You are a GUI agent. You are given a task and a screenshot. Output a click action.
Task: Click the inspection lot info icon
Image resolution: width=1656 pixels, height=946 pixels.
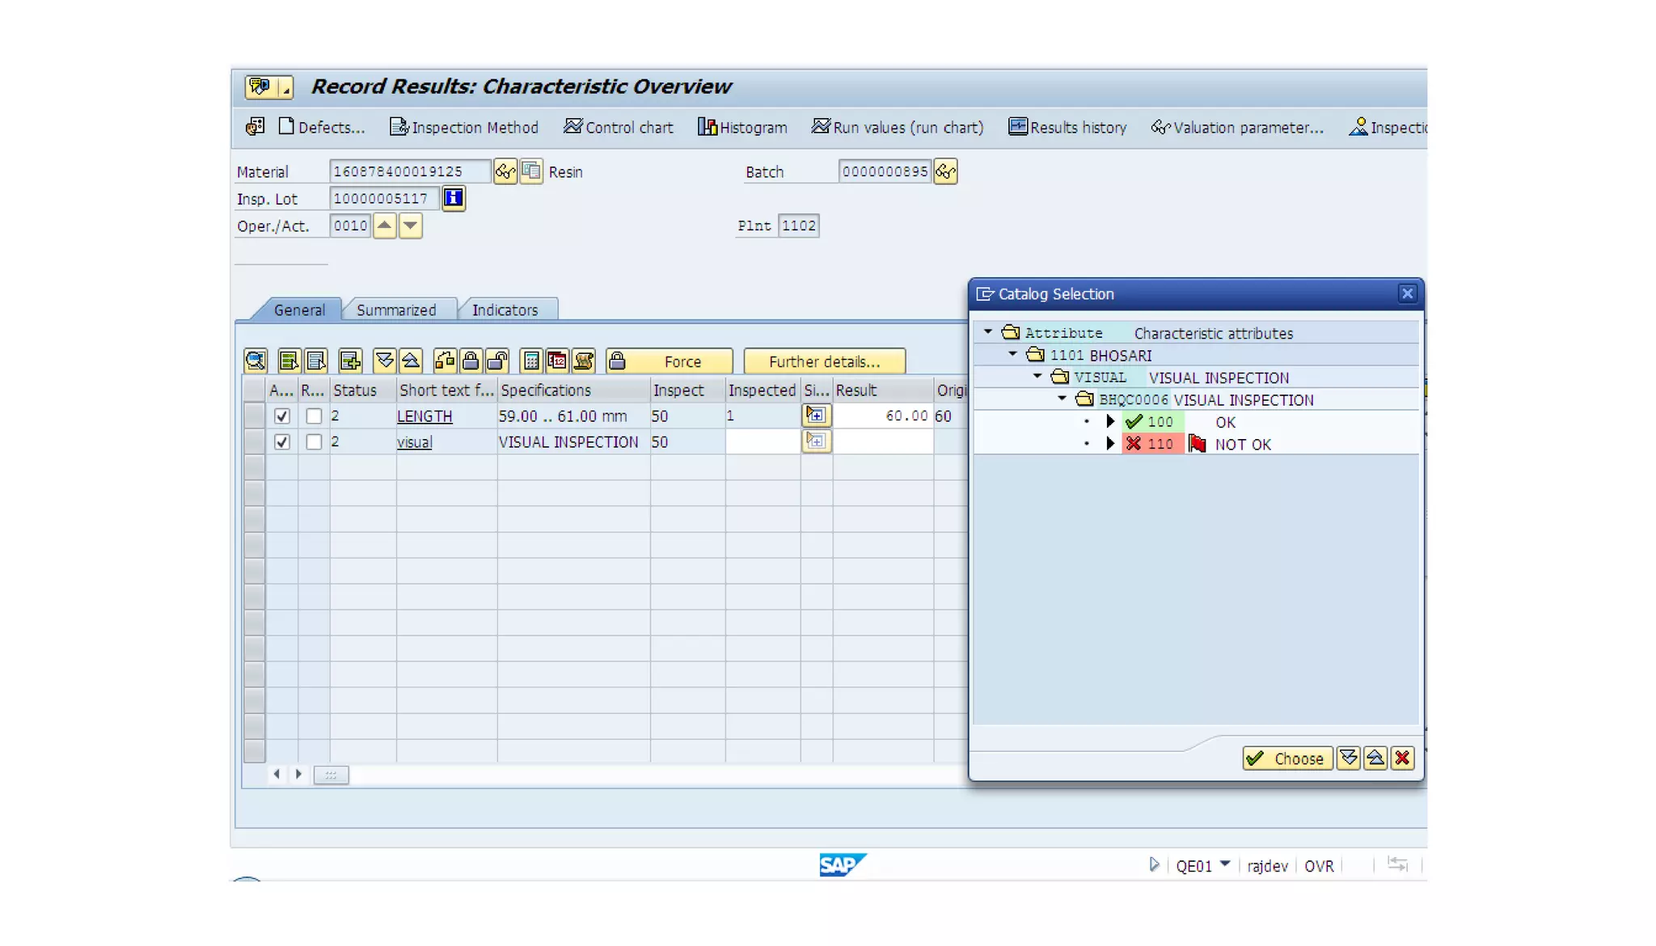(454, 198)
